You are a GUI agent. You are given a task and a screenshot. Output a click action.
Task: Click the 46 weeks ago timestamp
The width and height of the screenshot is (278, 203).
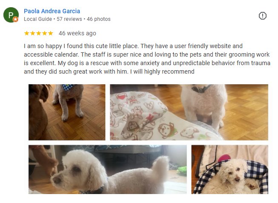[x=77, y=33]
